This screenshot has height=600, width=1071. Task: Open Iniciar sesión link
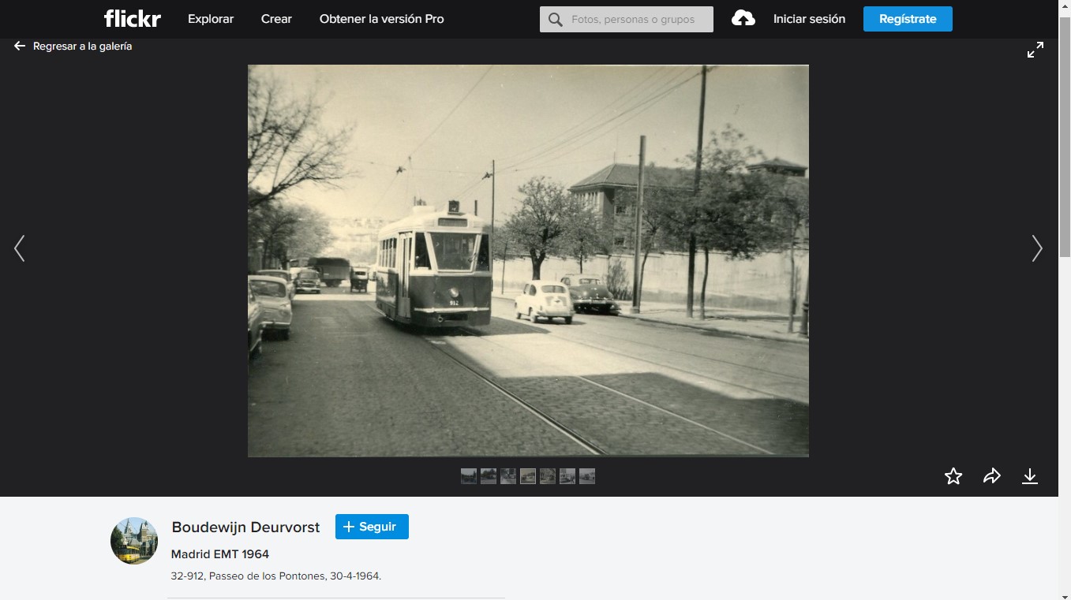point(809,19)
